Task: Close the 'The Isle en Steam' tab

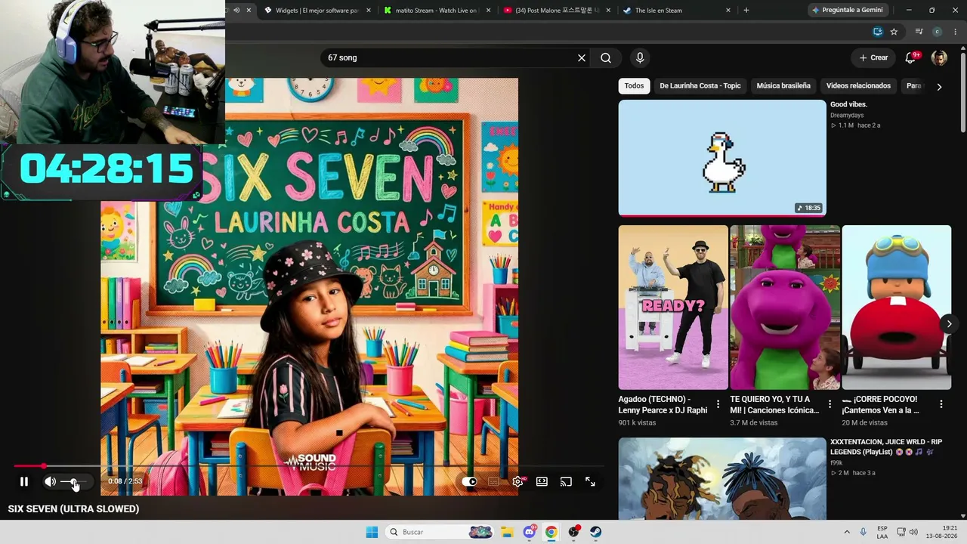Action: coord(728,11)
